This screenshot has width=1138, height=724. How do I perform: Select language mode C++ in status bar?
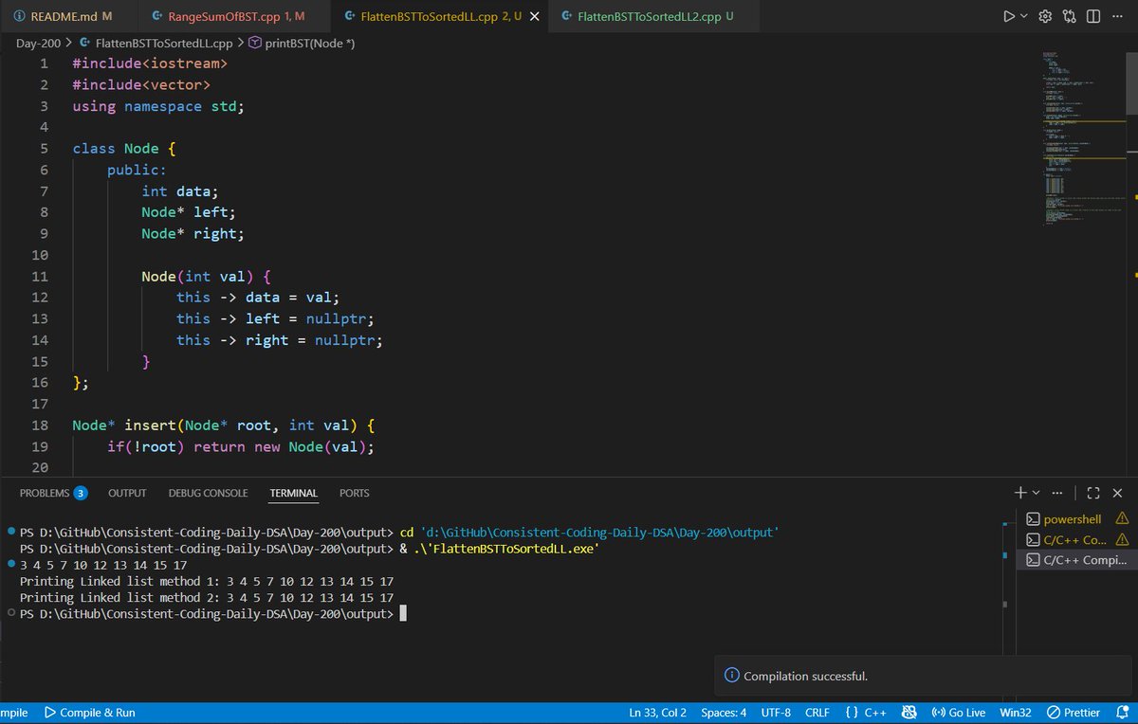click(875, 713)
